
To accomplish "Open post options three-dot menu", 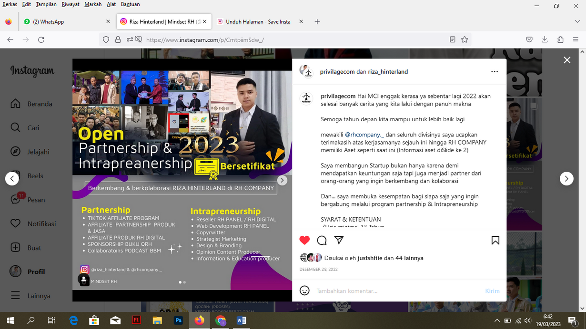I will pyautogui.click(x=494, y=72).
